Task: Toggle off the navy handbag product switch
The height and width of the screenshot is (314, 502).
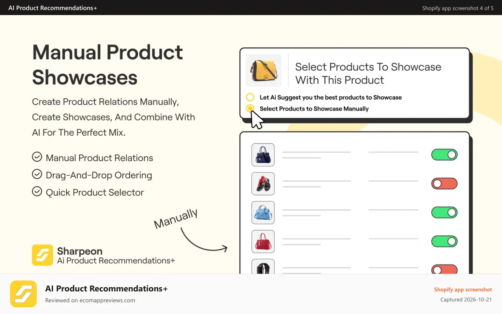Action: pyautogui.click(x=444, y=154)
